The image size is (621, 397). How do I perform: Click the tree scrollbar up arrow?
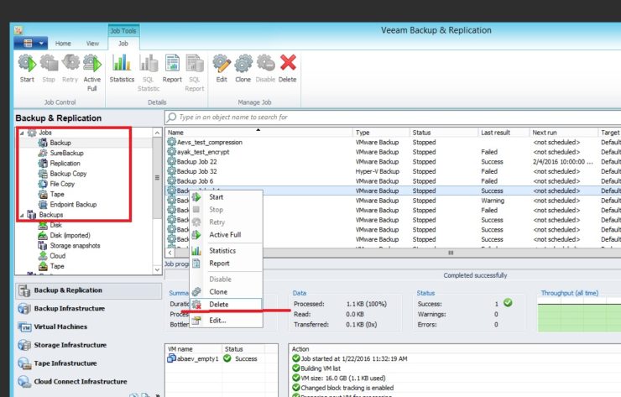[157, 133]
